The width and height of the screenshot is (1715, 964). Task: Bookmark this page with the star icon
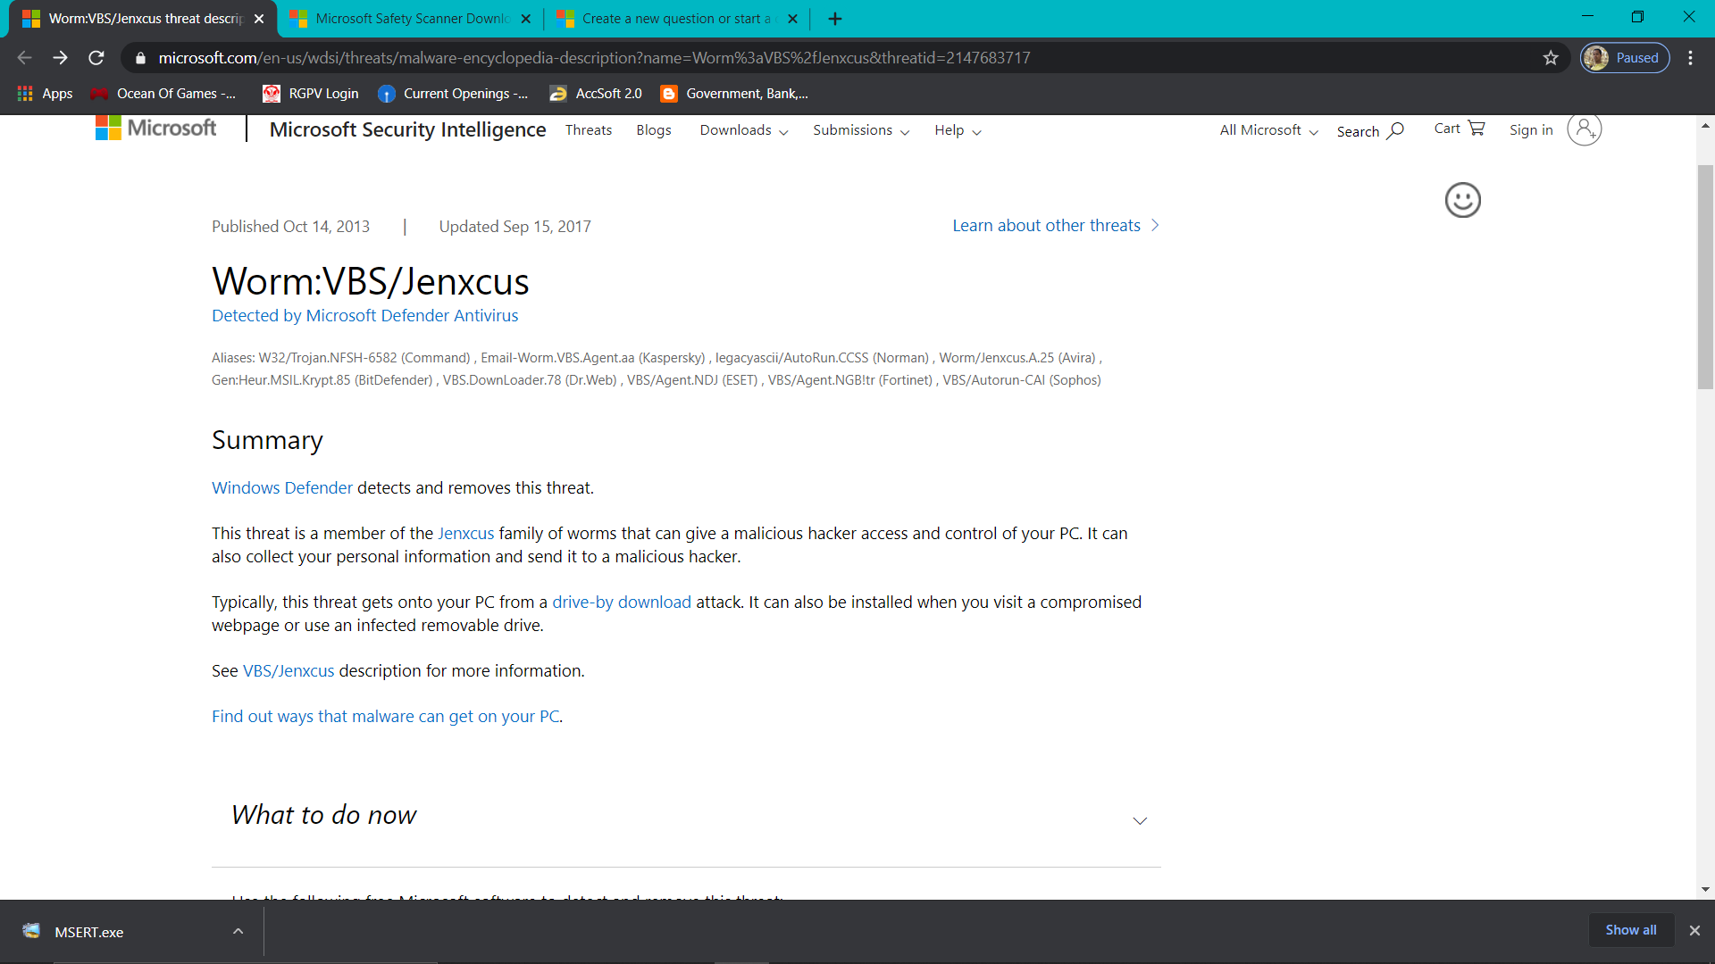1551,58
